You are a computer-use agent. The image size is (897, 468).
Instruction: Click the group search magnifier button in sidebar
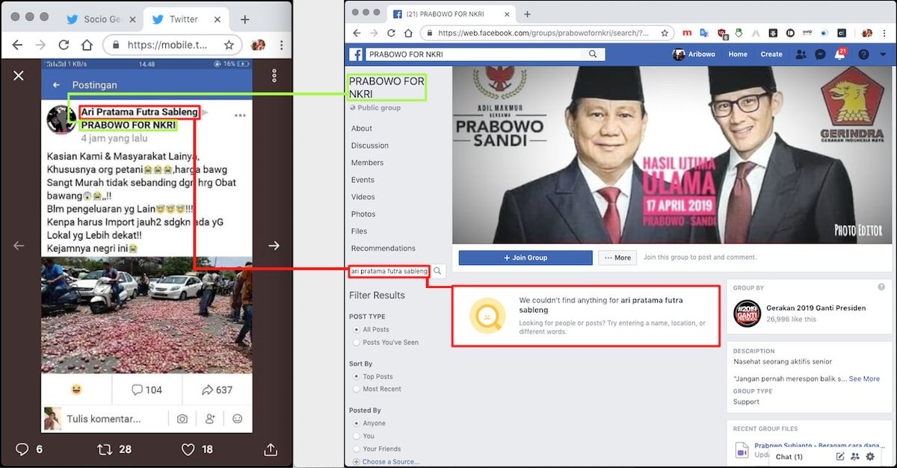tap(438, 271)
